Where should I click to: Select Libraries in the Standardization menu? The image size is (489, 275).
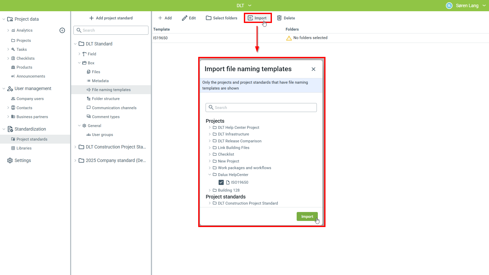24,148
